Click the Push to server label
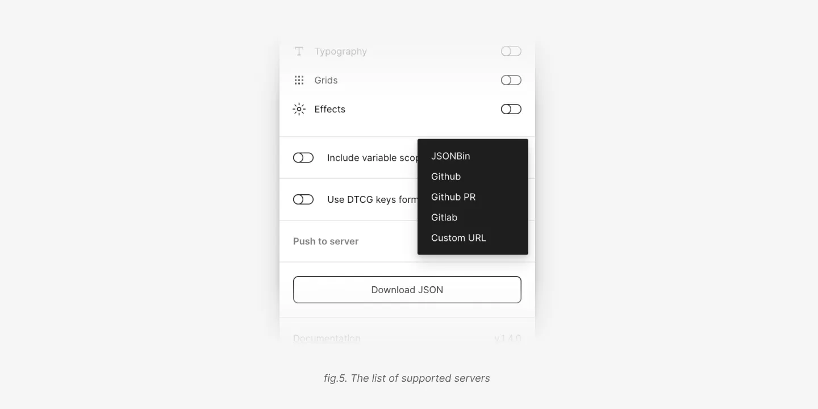818x409 pixels. click(x=326, y=241)
